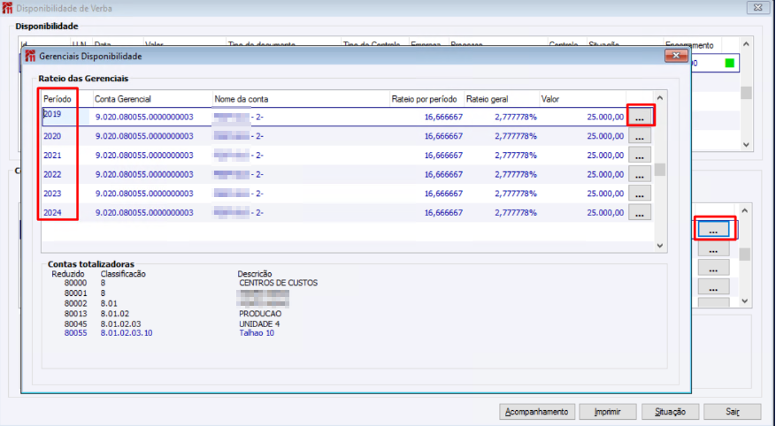Click totalizer row 80013 PRODUCAO
This screenshot has height=426, width=776.
point(173,314)
